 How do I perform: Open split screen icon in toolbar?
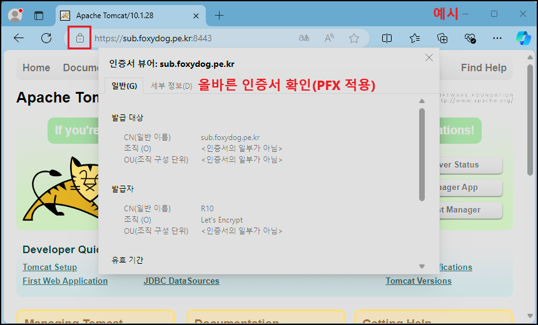[x=387, y=38]
